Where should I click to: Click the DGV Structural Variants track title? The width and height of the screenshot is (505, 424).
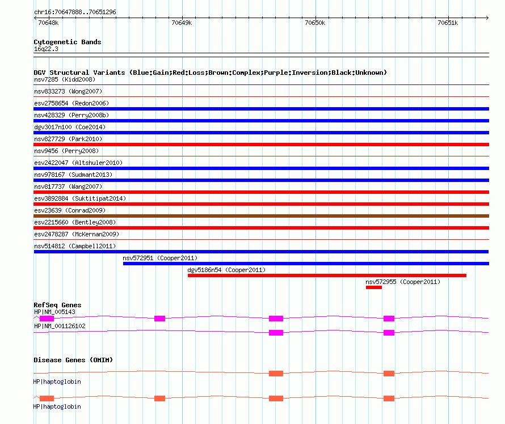click(210, 73)
